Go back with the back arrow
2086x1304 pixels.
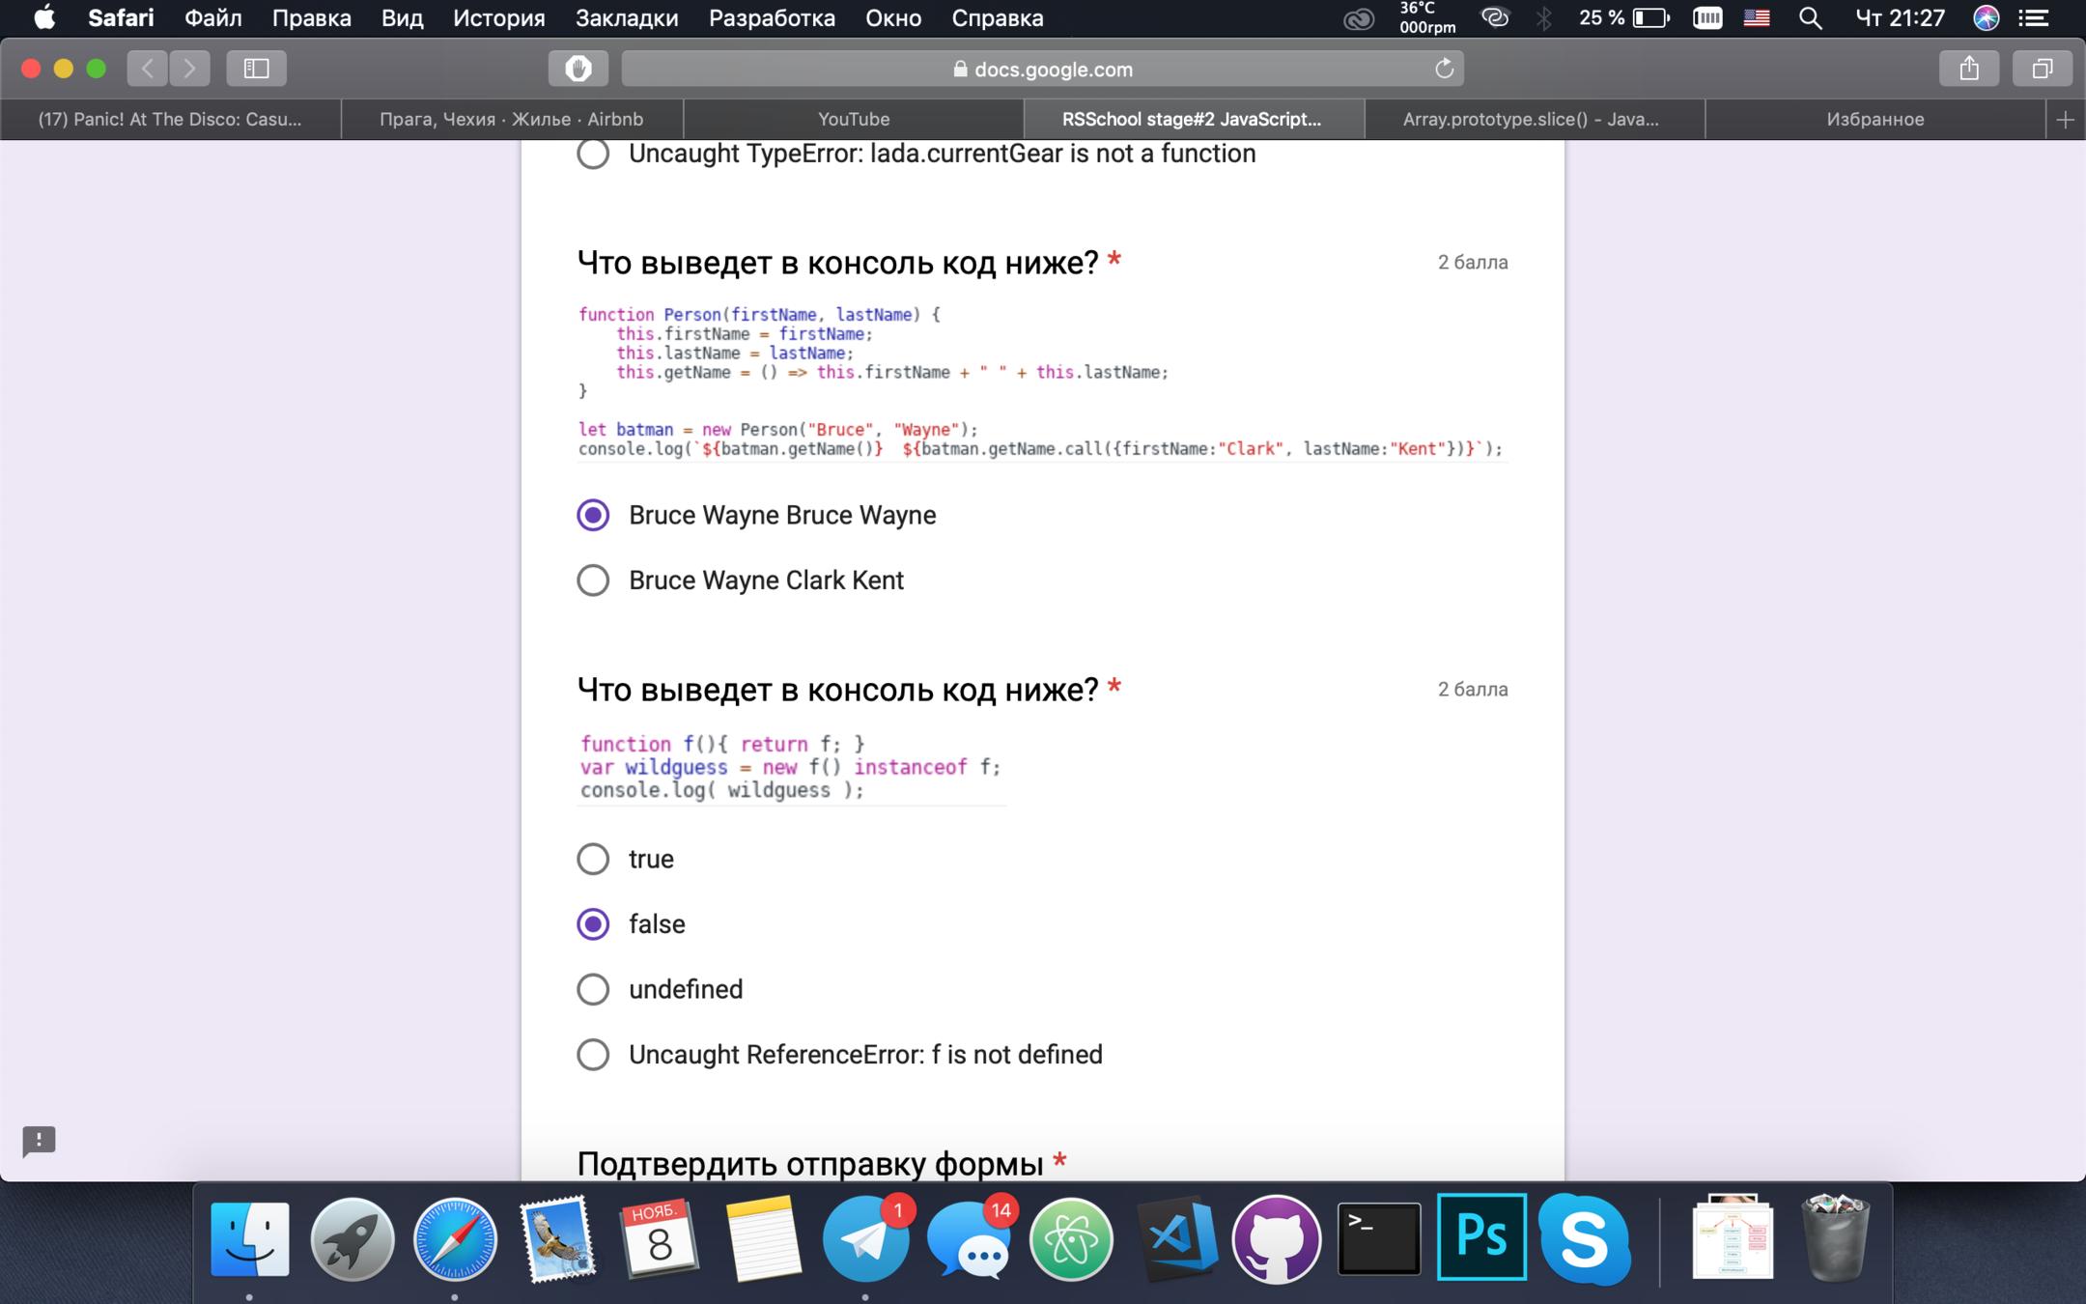148,69
